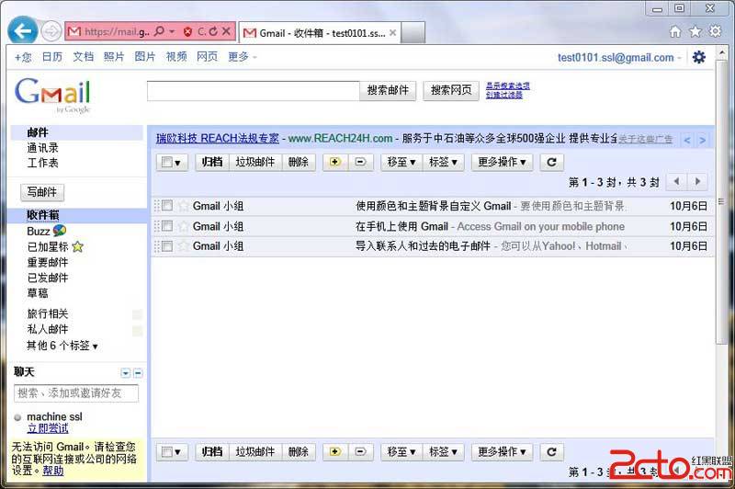Stop loading with address bar X icon
This screenshot has height=489, width=735.
pyautogui.click(x=226, y=31)
